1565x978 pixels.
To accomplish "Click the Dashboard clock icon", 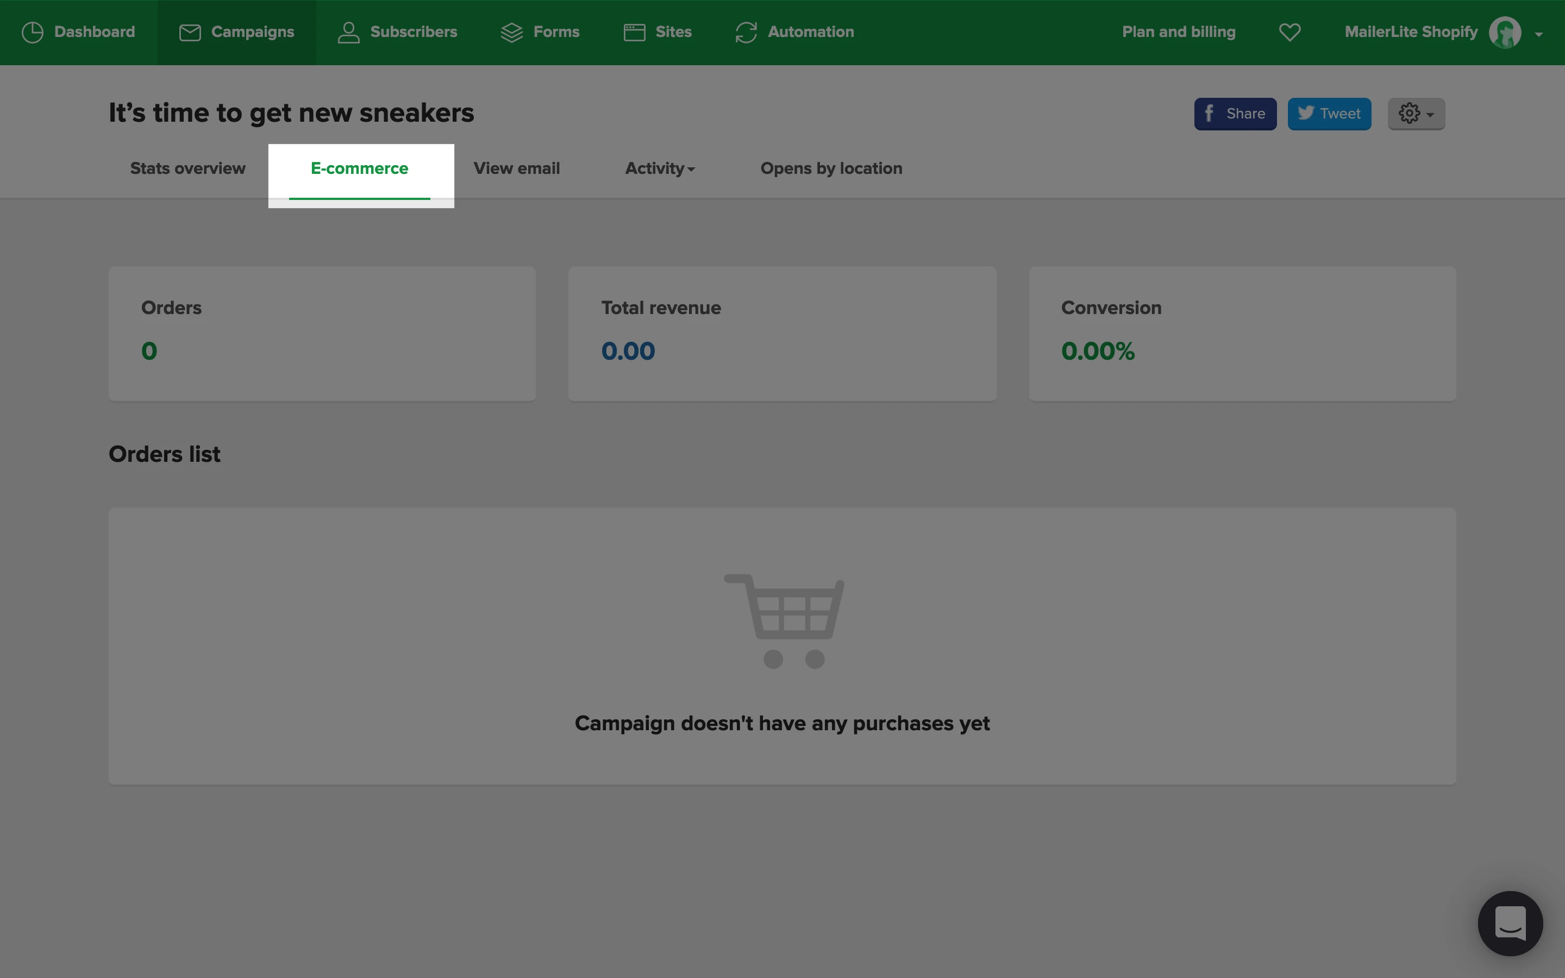I will [x=33, y=33].
